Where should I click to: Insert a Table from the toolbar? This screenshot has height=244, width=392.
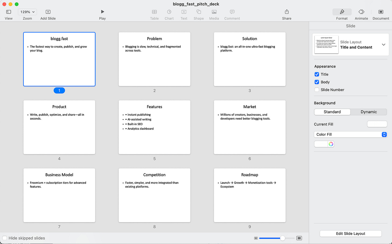coord(154,12)
